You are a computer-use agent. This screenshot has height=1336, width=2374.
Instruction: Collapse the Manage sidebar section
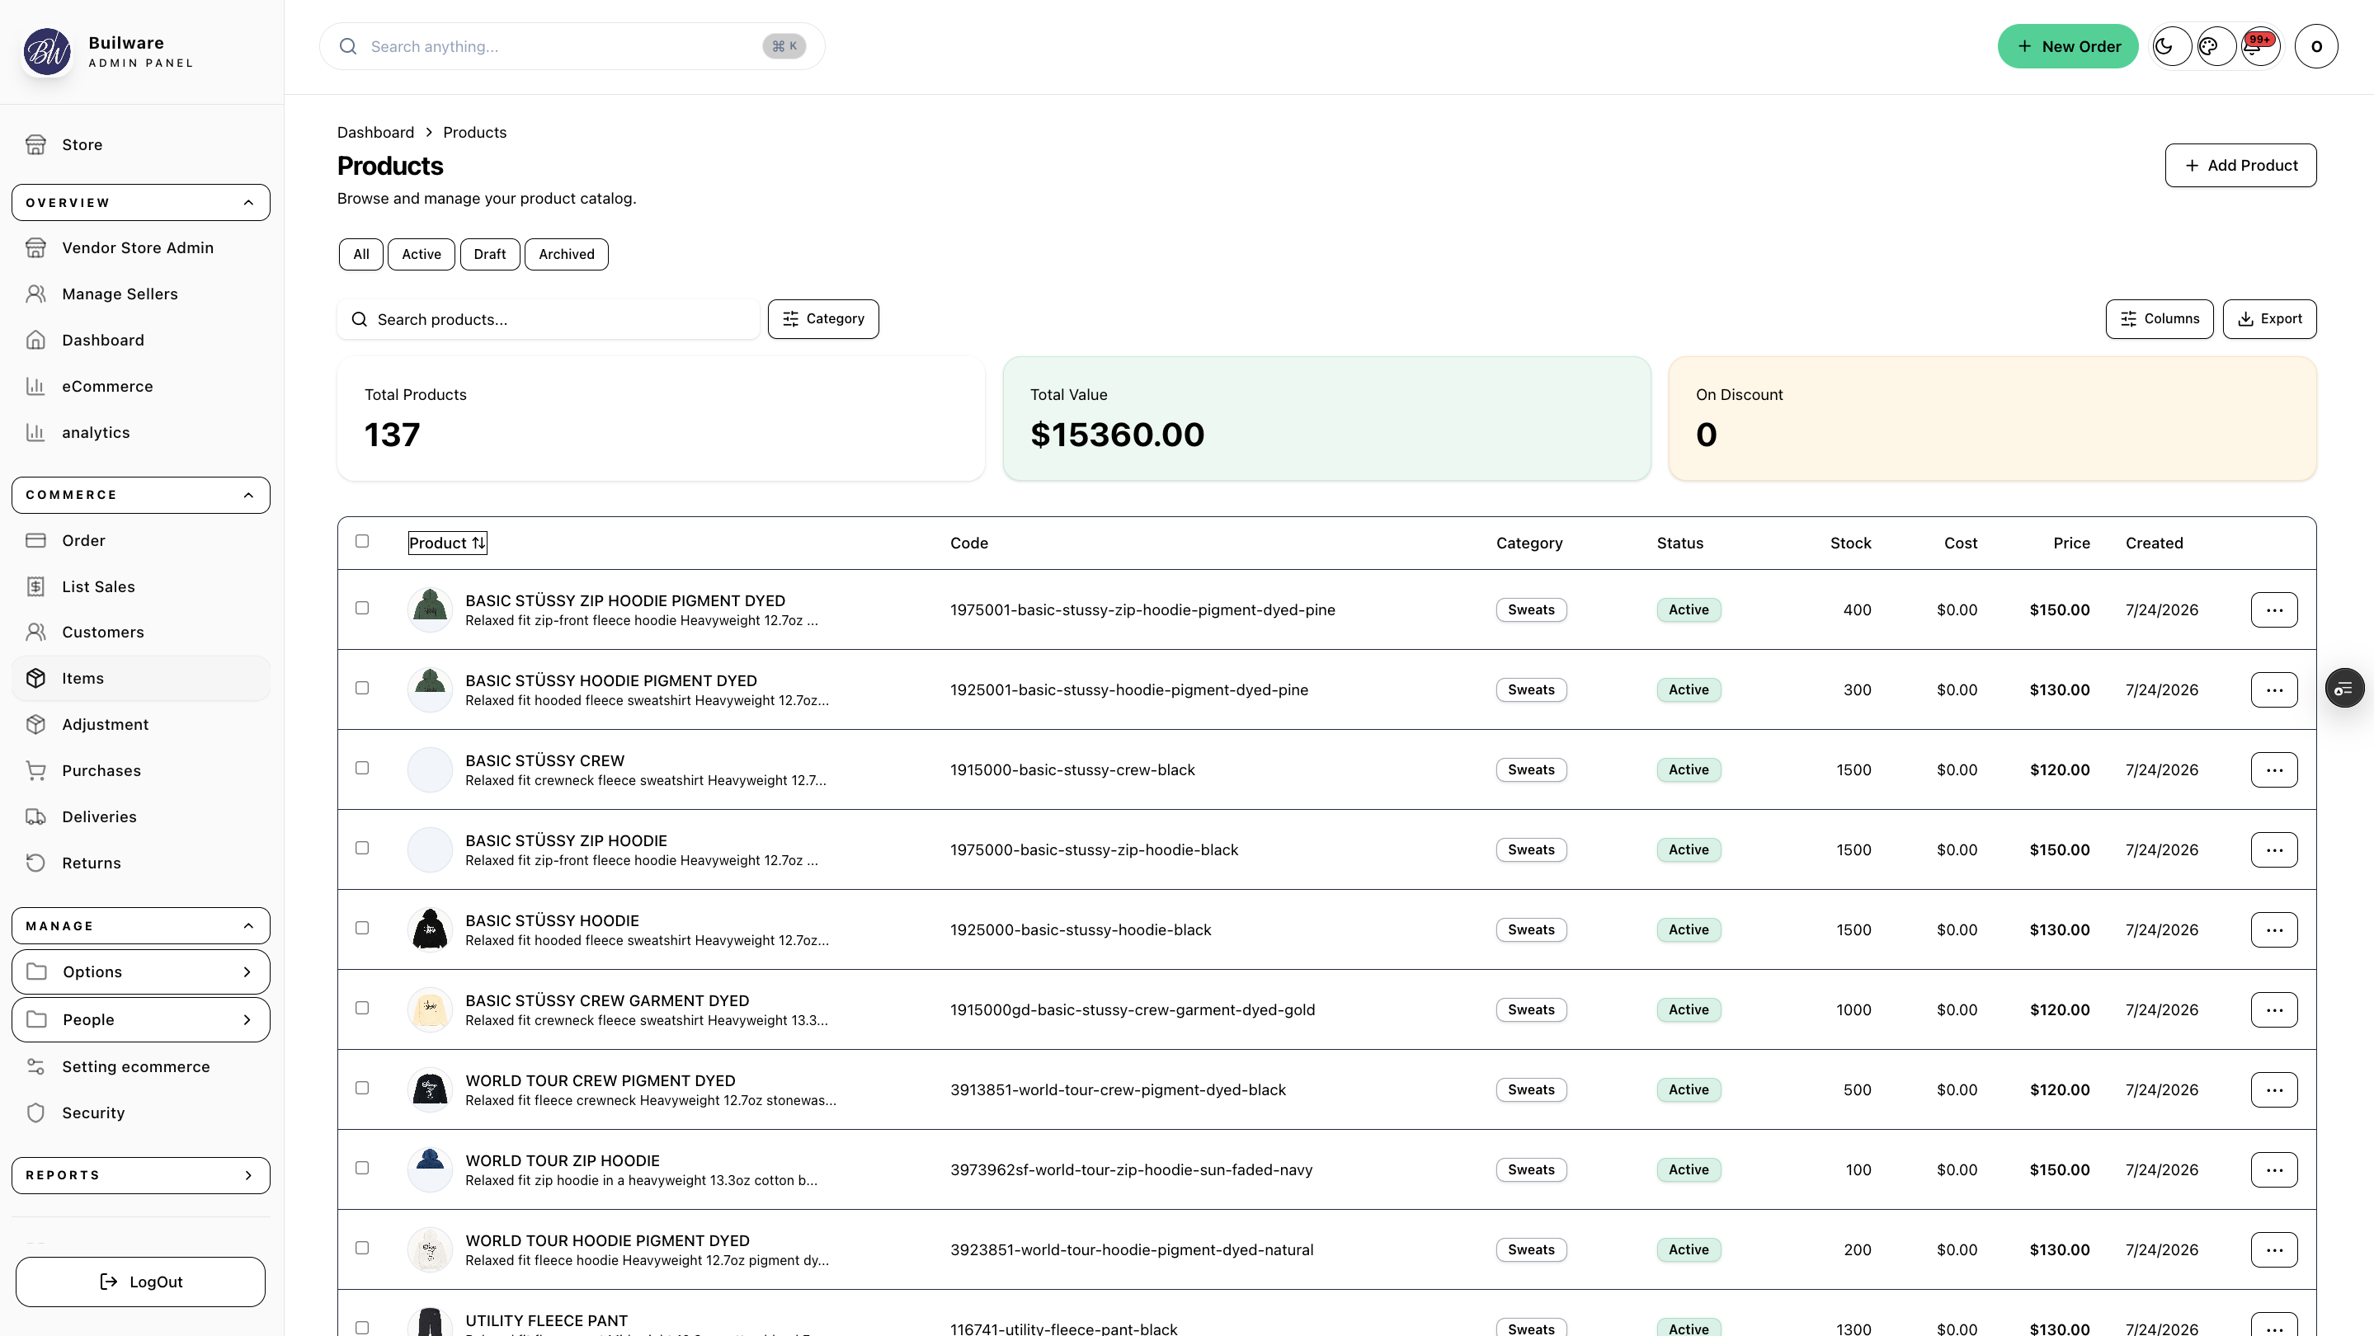pos(141,926)
